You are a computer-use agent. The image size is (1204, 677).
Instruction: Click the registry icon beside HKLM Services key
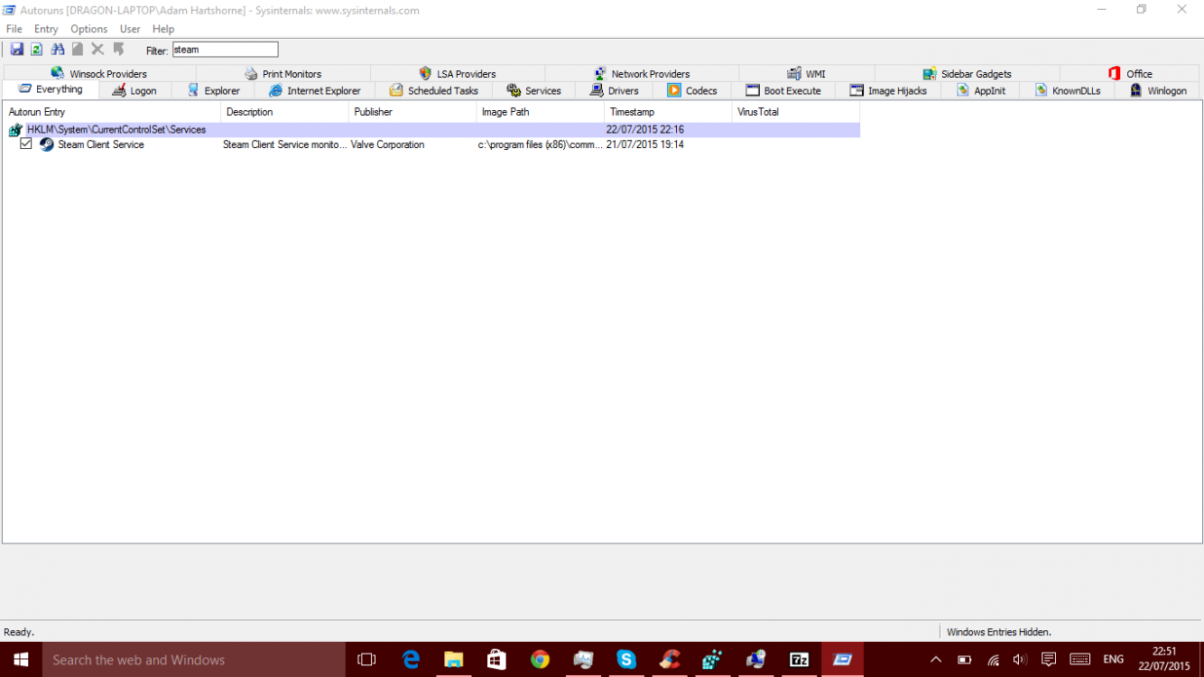pos(15,130)
